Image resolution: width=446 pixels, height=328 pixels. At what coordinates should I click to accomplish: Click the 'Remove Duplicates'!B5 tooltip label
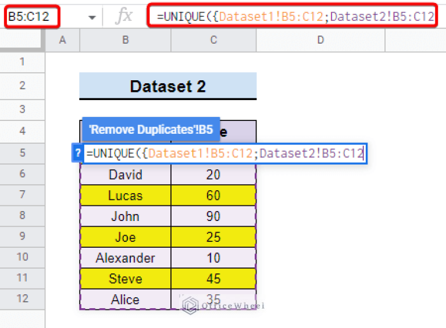pyautogui.click(x=151, y=129)
